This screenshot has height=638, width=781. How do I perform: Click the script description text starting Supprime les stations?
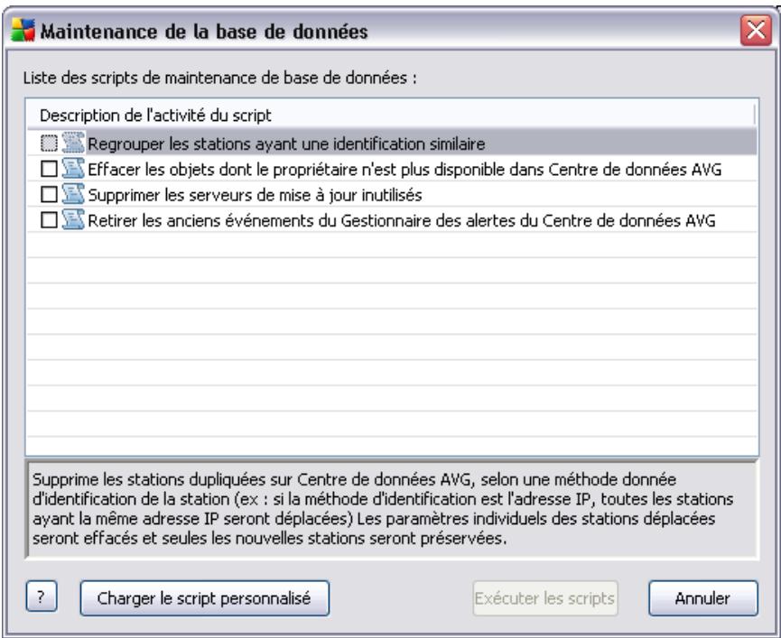coord(383,509)
